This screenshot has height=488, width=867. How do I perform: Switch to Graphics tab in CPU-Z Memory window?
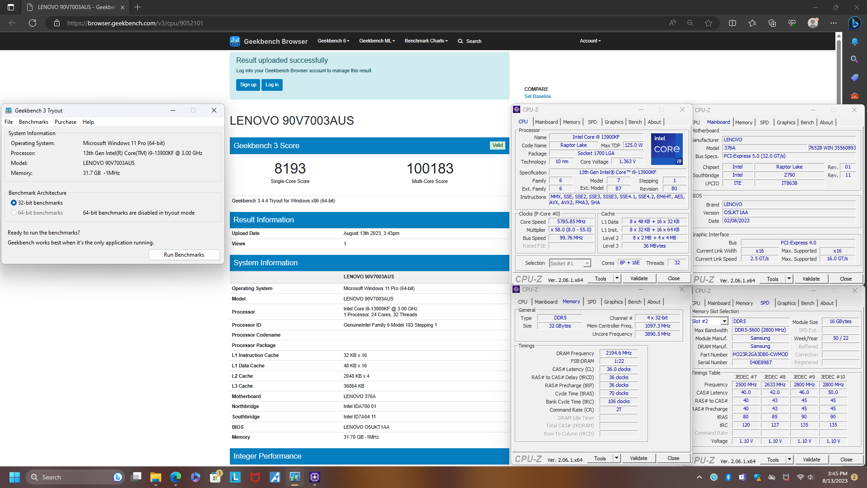[x=613, y=302]
